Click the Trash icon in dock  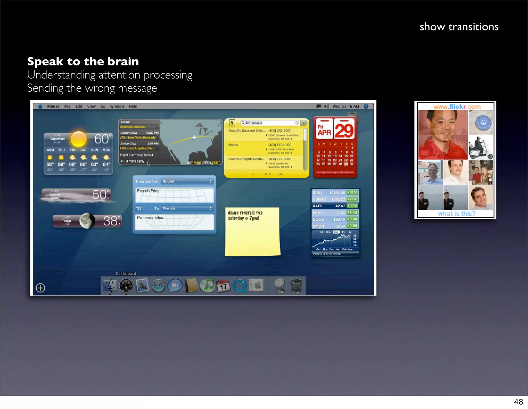tap(296, 286)
